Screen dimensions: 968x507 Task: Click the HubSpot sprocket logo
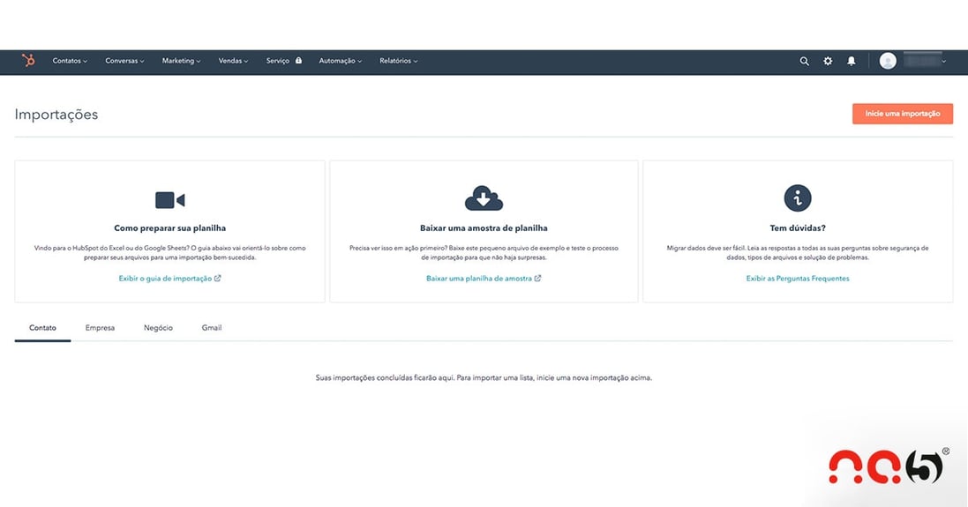pos(28,61)
